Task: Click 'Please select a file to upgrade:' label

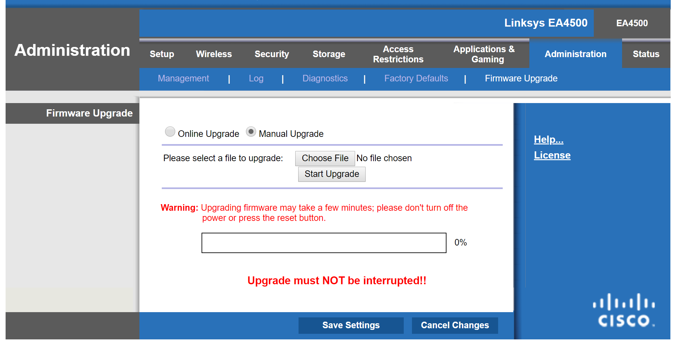Action: (223, 158)
